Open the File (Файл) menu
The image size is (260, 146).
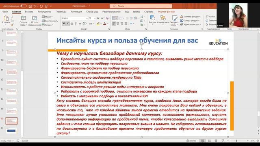tap(5, 12)
